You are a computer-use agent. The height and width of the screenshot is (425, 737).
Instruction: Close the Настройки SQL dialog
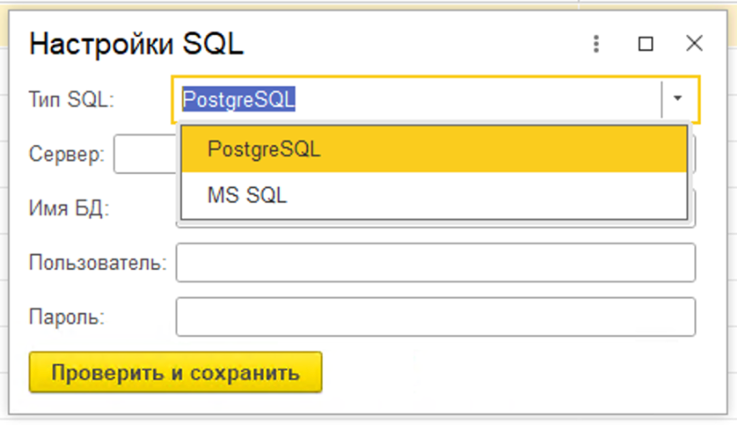click(694, 44)
